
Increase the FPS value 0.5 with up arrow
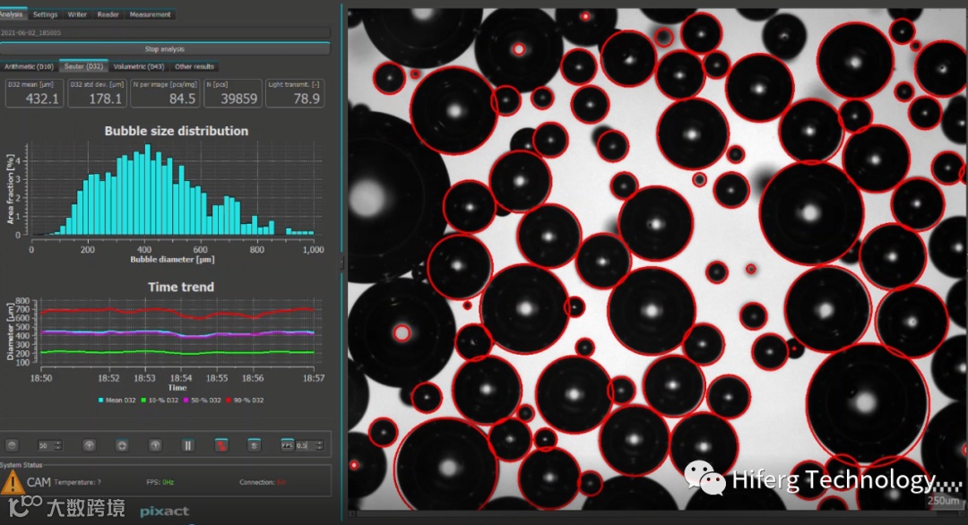click(319, 443)
